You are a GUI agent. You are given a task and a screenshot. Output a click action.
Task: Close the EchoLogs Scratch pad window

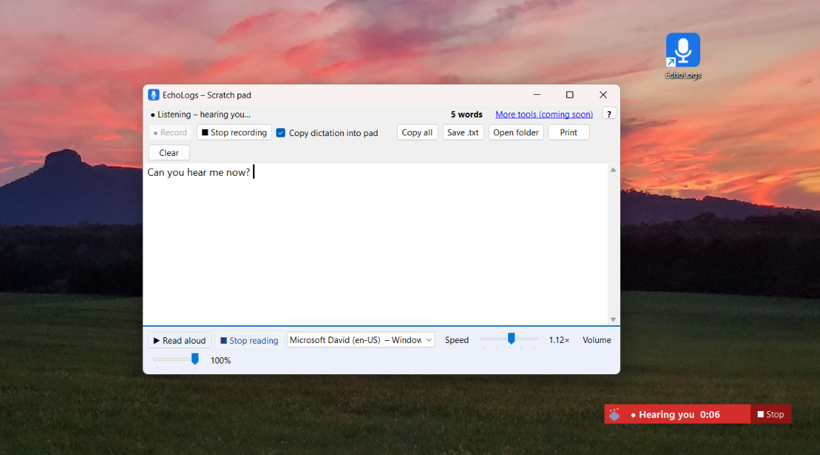click(603, 95)
